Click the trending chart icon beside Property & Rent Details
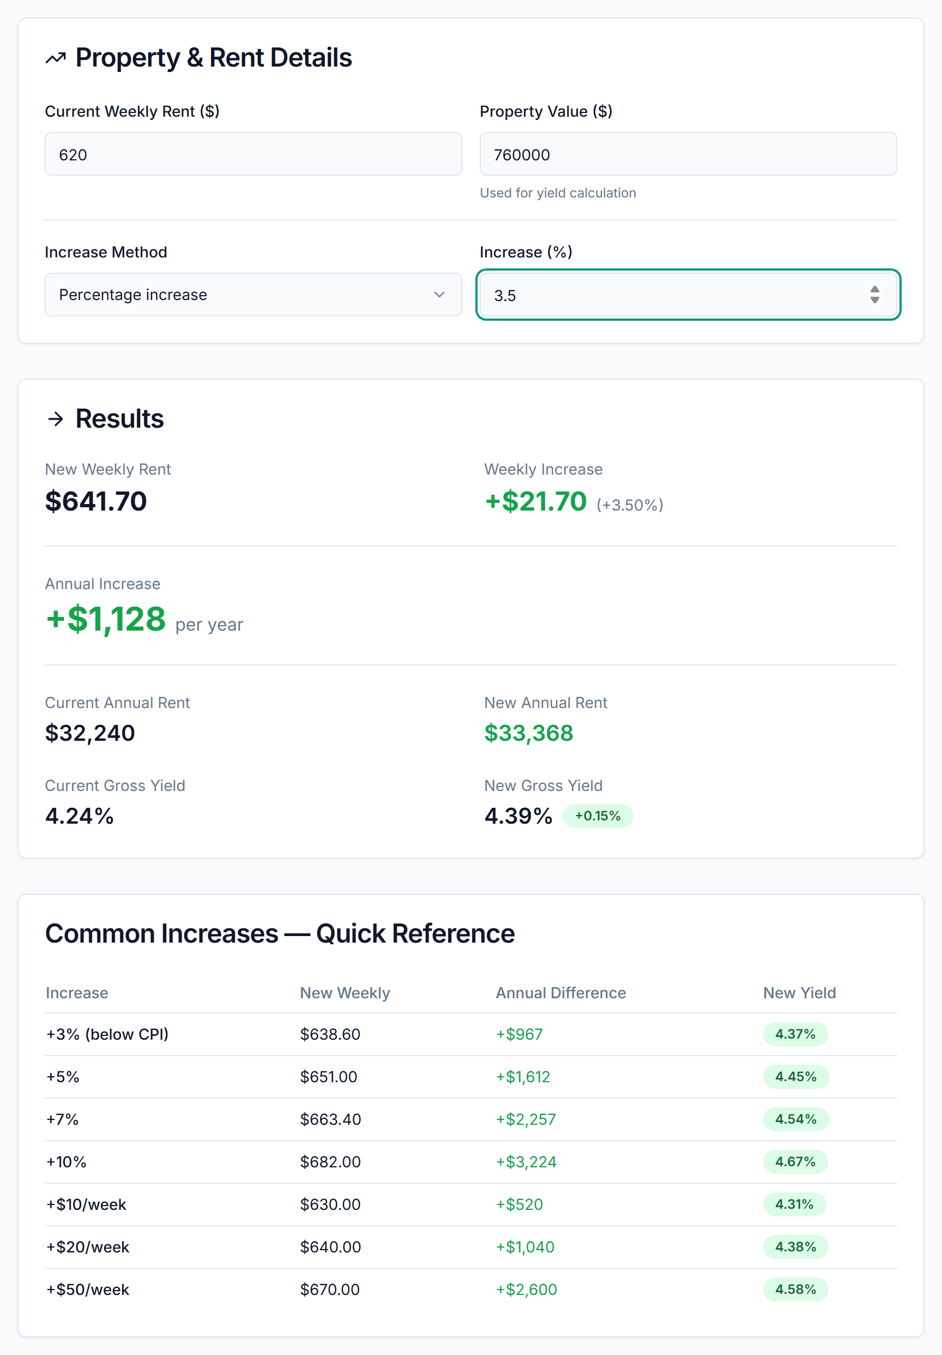The height and width of the screenshot is (1355, 942). tap(57, 57)
